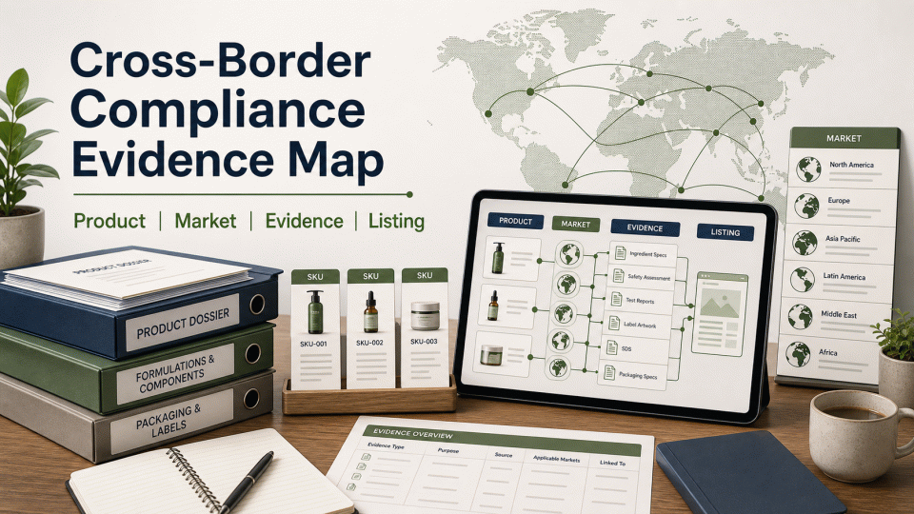Click the Evidence Type column header
Image resolution: width=914 pixels, height=514 pixels.
(386, 445)
